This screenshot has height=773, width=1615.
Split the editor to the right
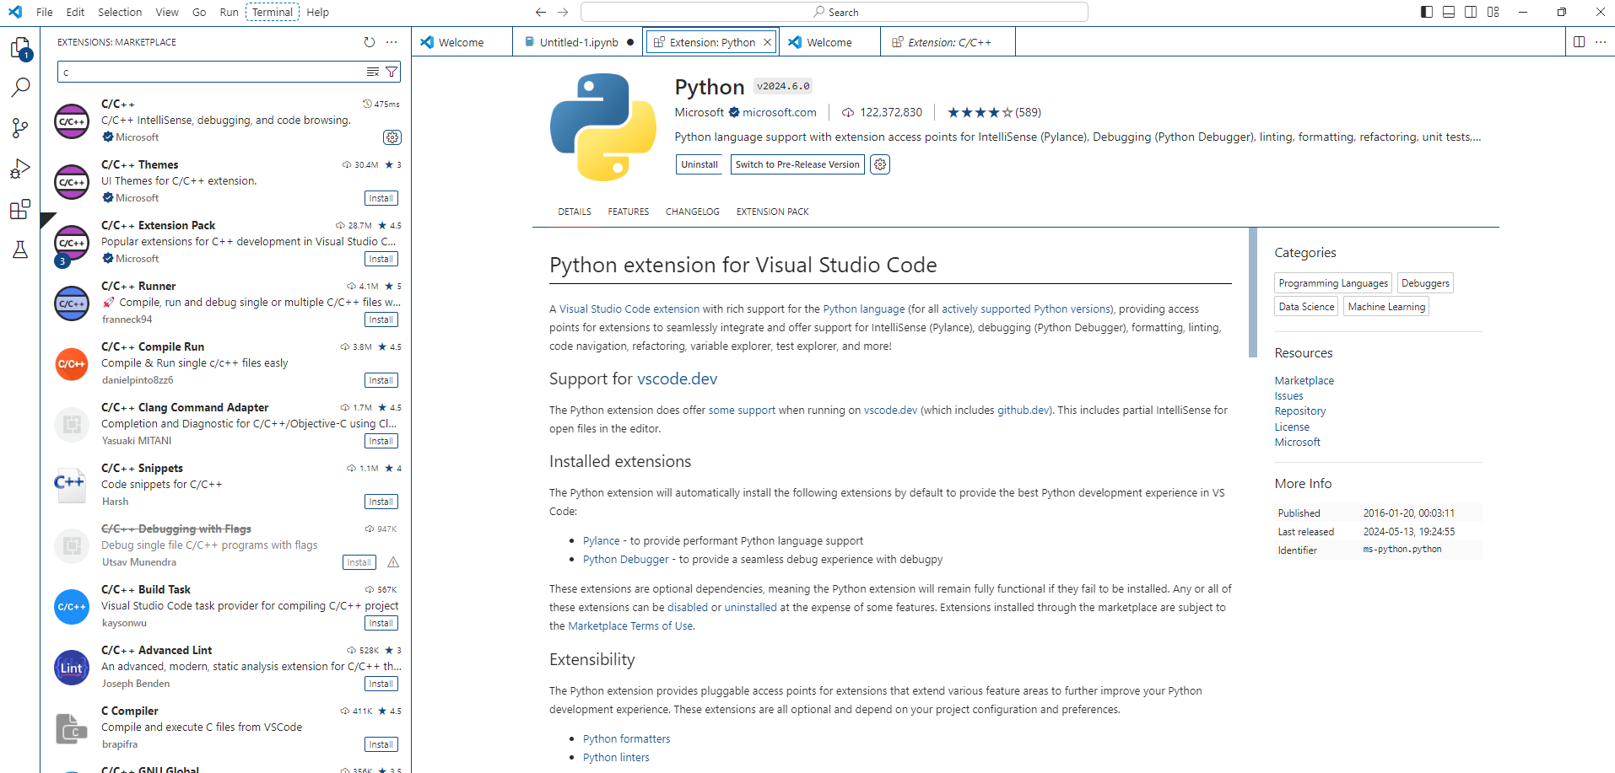[1579, 42]
